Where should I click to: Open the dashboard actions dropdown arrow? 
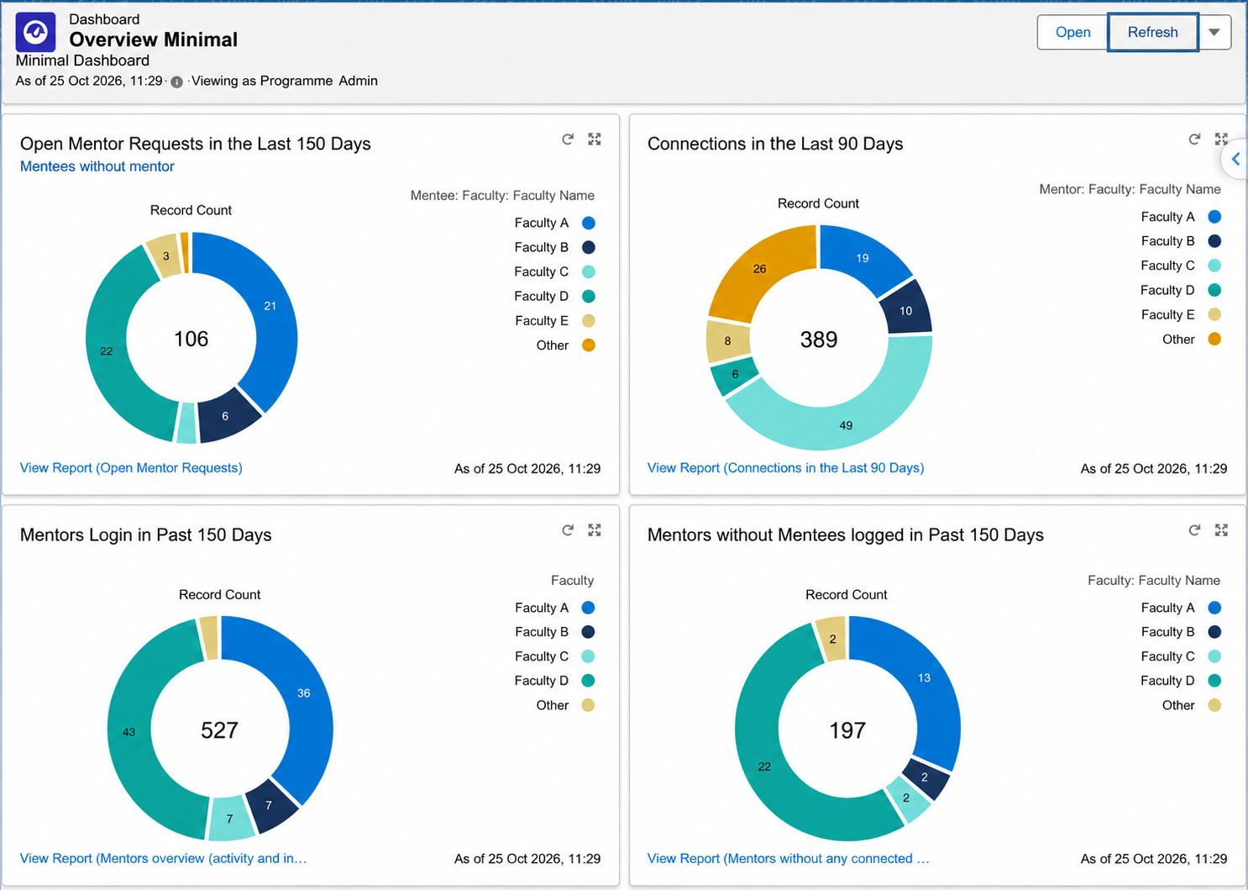click(1214, 33)
